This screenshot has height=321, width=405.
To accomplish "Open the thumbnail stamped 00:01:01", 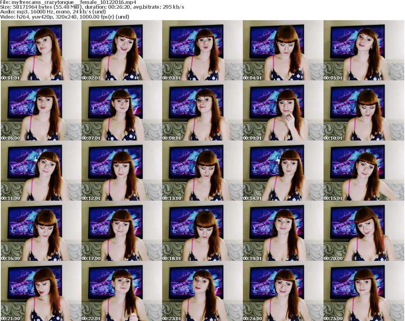I will 41,50.
